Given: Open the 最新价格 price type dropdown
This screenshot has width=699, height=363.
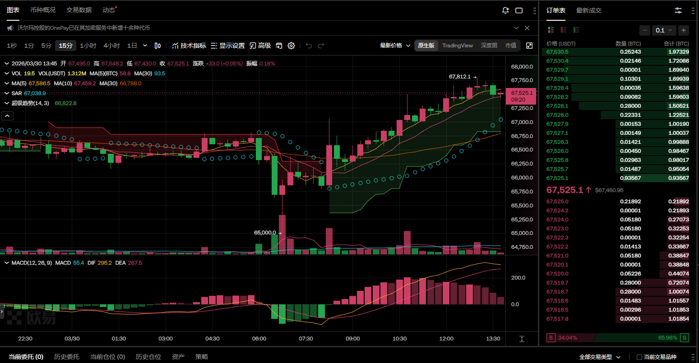Looking at the screenshot, I should coord(395,46).
